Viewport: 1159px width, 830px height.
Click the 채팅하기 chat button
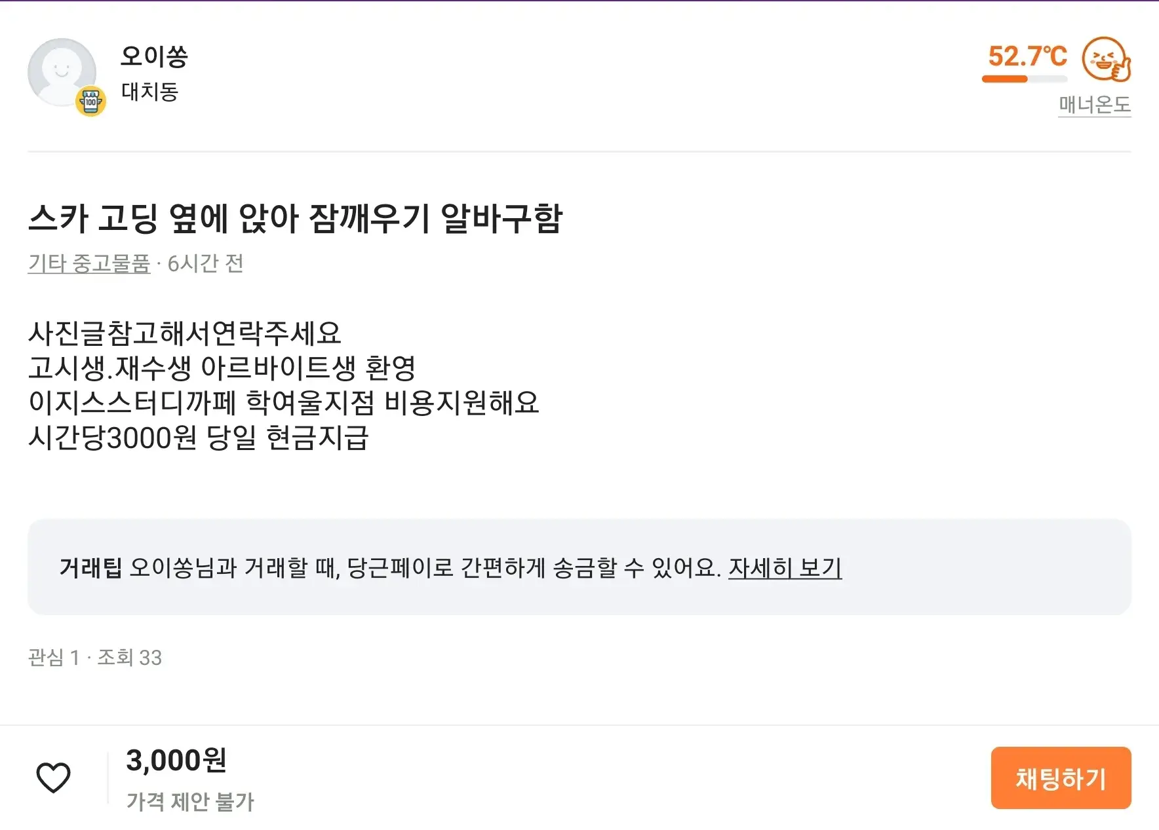1061,778
